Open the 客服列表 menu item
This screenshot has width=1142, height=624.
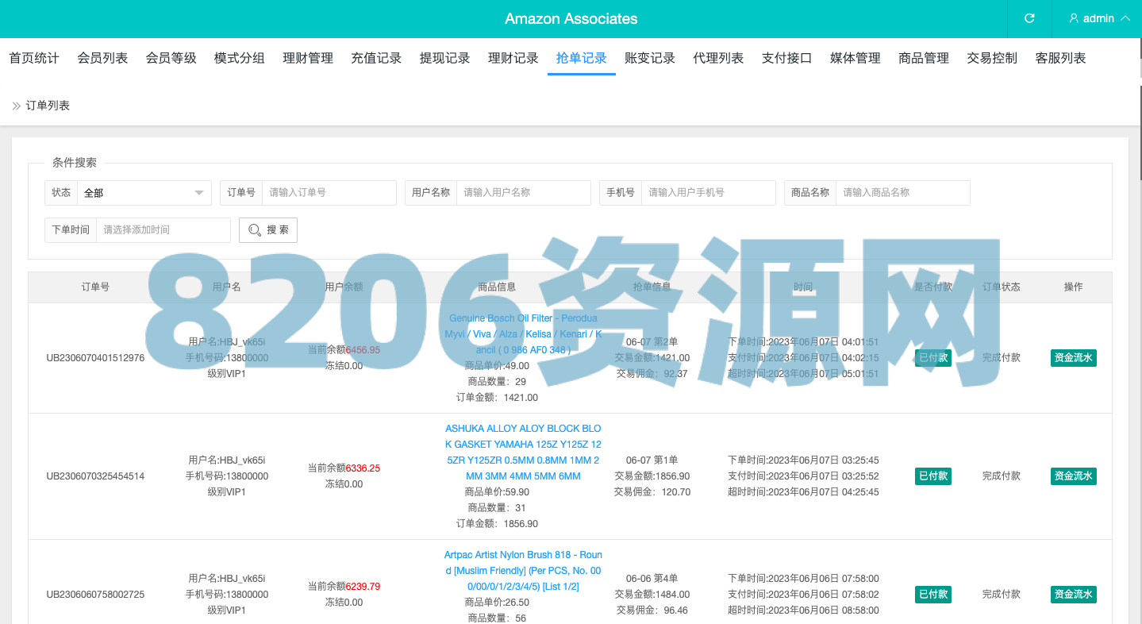[1060, 58]
